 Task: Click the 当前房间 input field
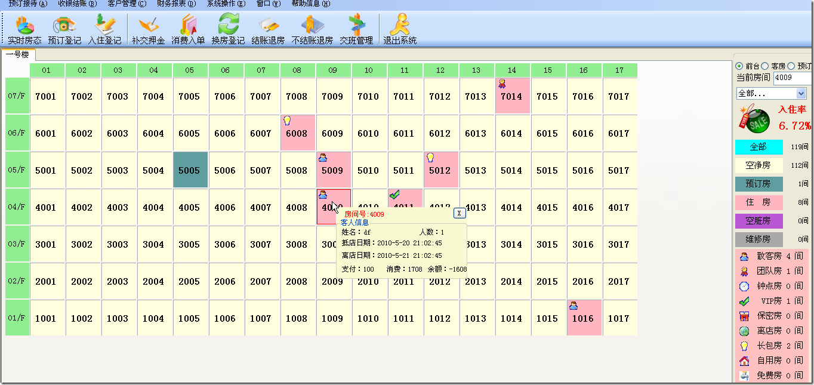(793, 78)
